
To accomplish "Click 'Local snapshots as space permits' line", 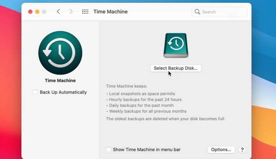I will click(x=142, y=94).
